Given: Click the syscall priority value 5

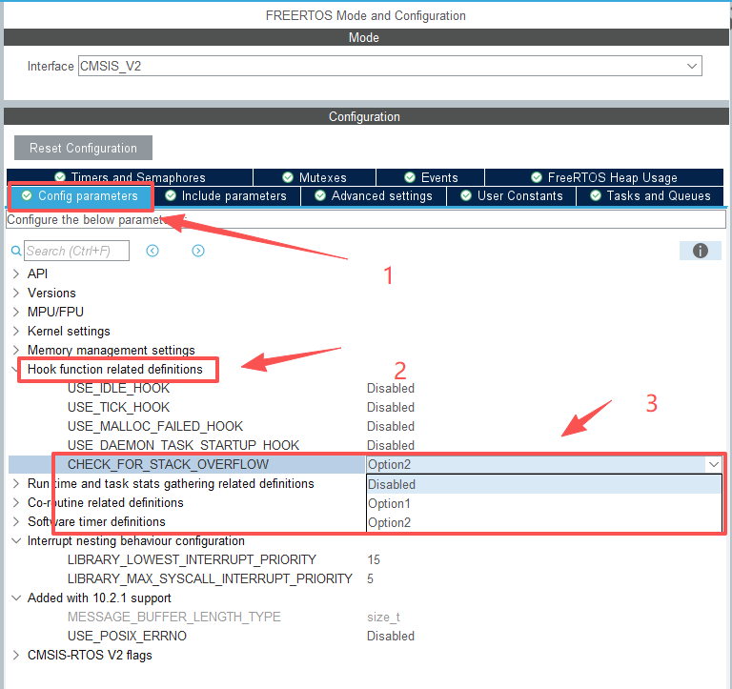Looking at the screenshot, I should (x=370, y=578).
